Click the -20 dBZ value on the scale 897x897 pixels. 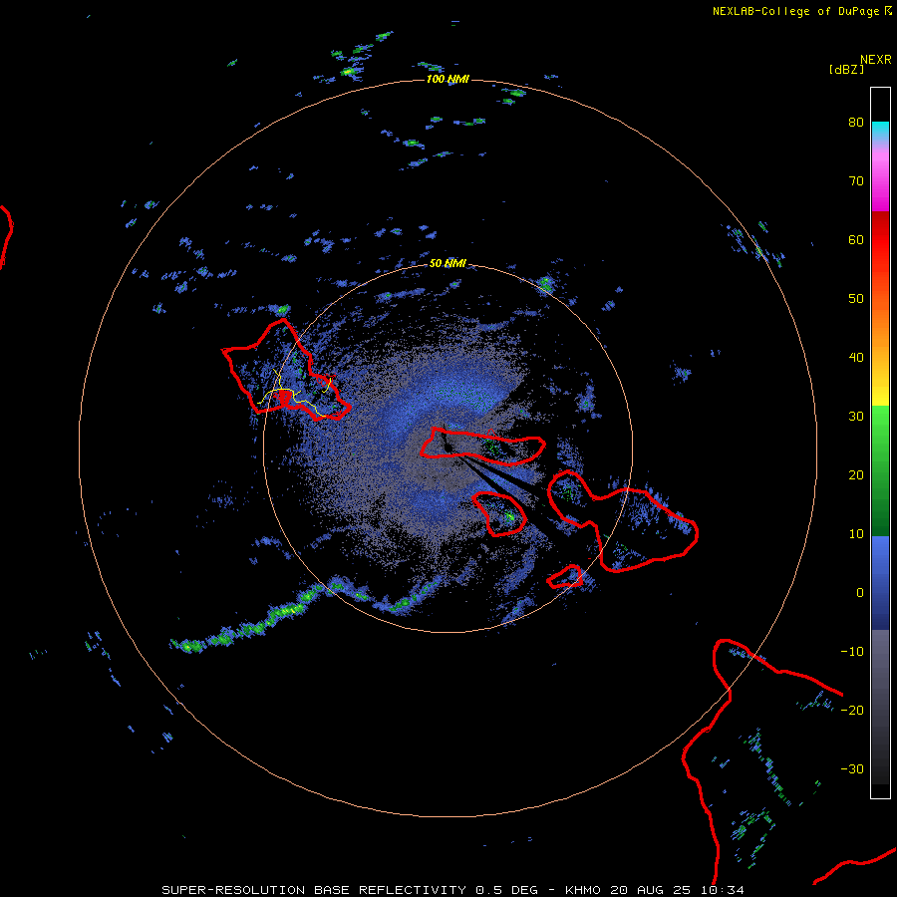(x=852, y=711)
